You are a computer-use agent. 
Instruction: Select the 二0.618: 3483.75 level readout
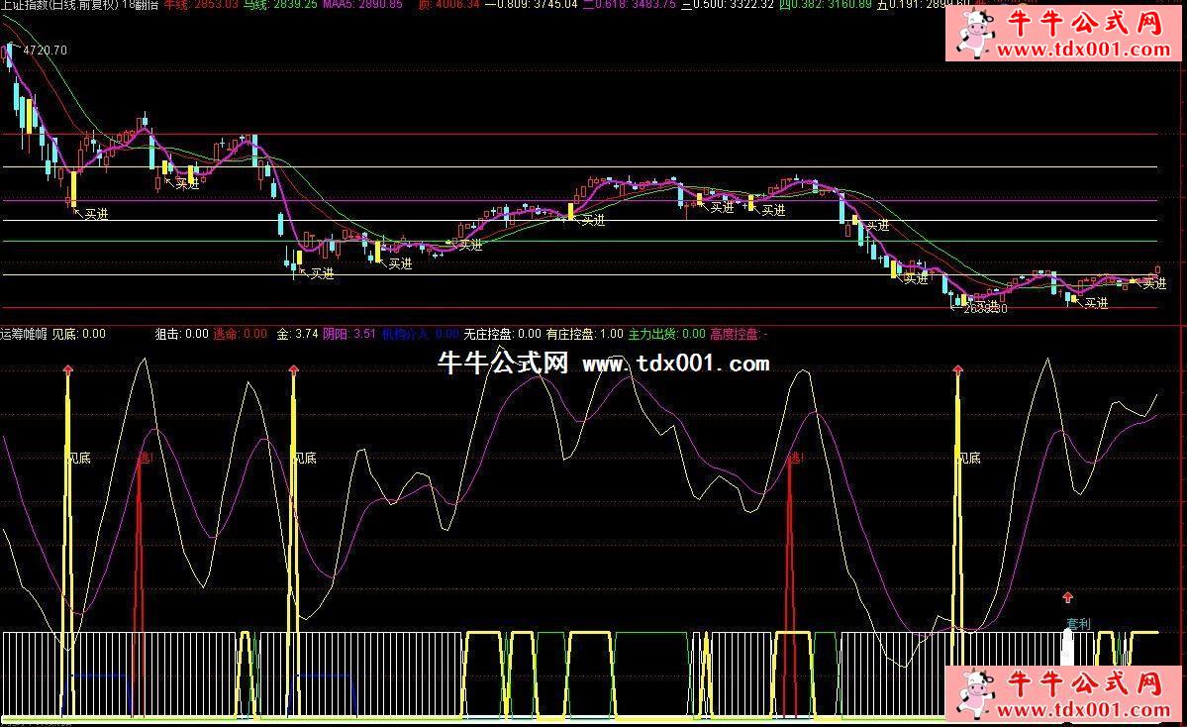coord(630,5)
